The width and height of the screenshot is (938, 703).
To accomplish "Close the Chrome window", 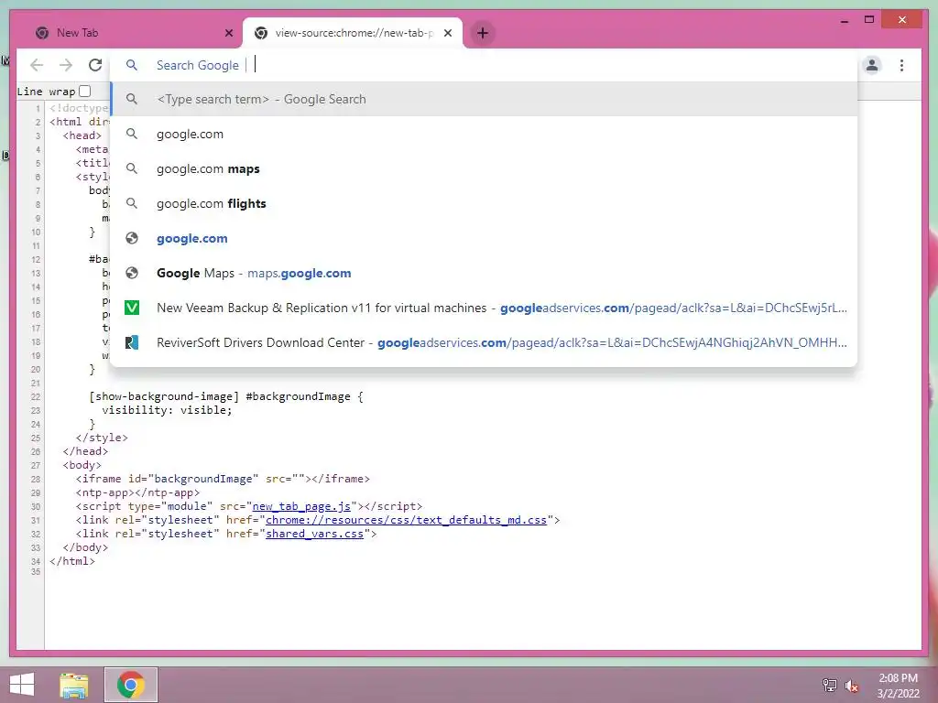I will [902, 20].
